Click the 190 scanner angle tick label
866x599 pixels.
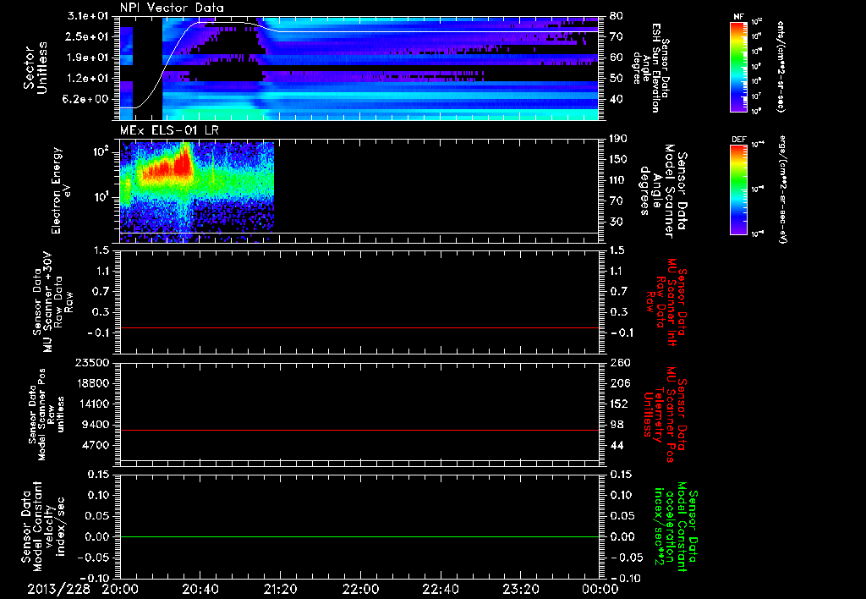point(618,139)
